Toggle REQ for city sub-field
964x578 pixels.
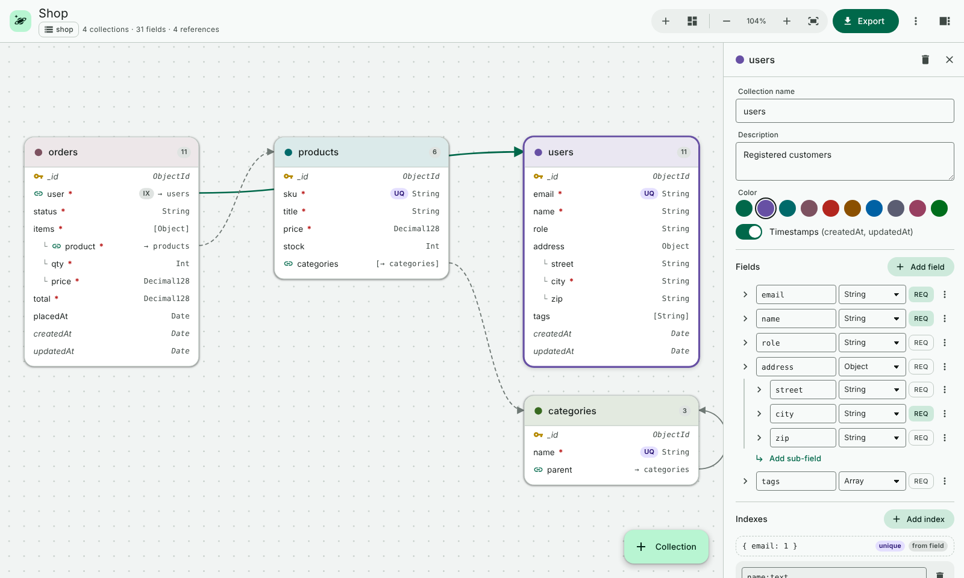[x=921, y=414]
